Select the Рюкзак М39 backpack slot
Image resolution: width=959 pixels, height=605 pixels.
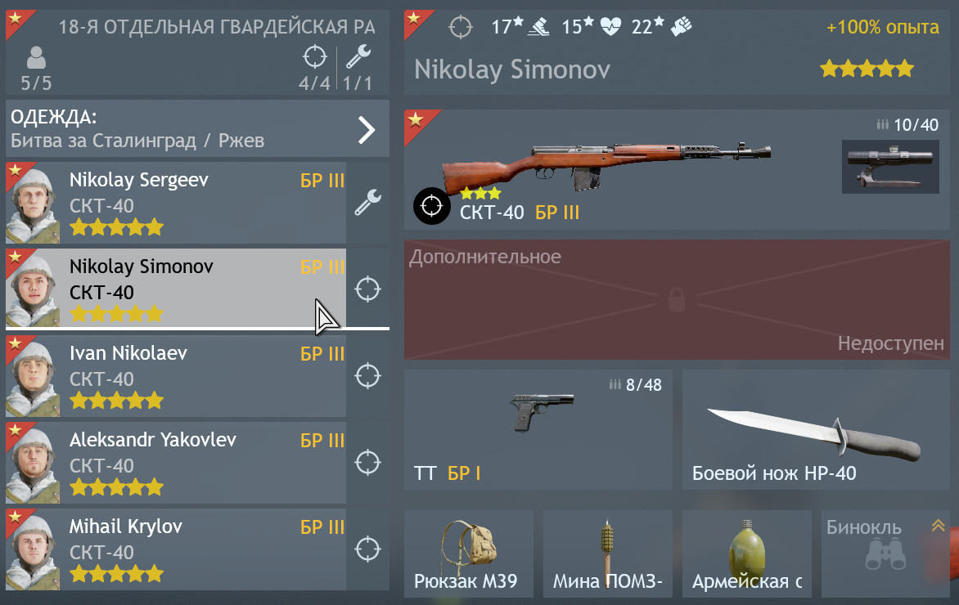click(469, 553)
